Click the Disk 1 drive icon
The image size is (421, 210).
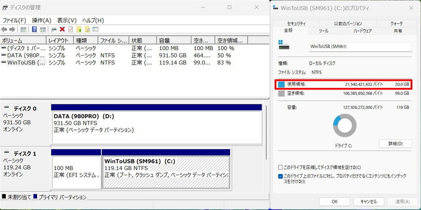7,153
